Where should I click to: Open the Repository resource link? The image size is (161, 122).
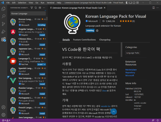pos(130,72)
